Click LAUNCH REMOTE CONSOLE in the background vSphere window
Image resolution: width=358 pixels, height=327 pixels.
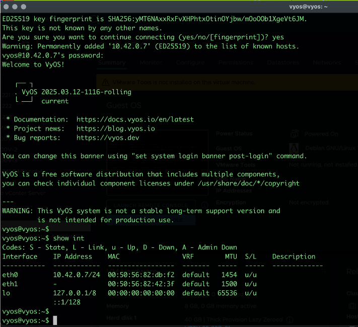(151, 205)
